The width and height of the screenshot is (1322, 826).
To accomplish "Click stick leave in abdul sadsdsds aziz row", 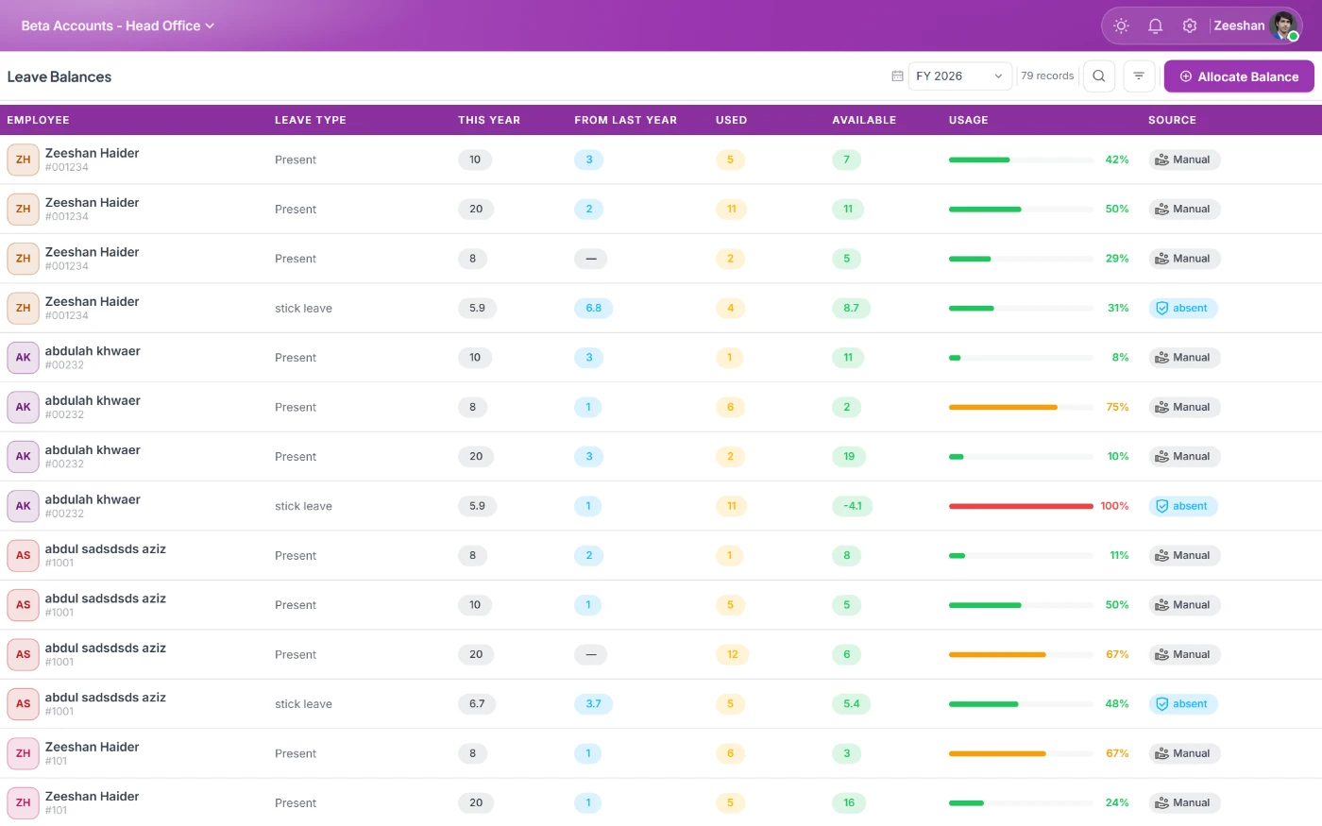I will click(x=303, y=704).
